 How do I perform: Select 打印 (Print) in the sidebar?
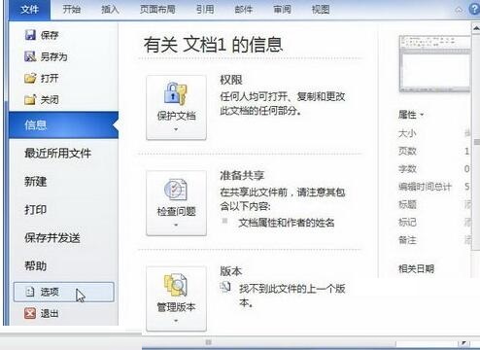(x=36, y=210)
